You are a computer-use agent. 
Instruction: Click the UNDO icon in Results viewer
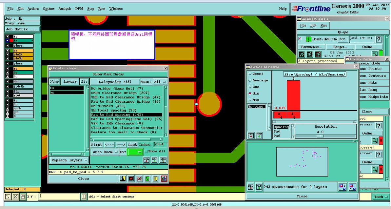tap(163, 160)
